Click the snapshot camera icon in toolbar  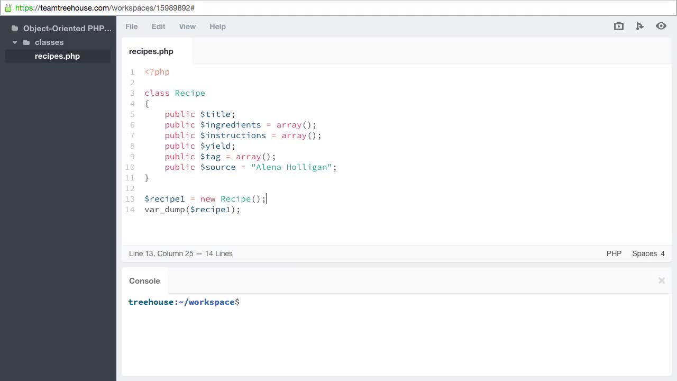[619, 26]
